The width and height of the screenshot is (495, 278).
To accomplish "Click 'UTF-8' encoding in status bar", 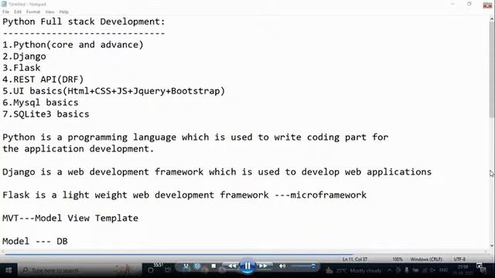I will coord(459,259).
